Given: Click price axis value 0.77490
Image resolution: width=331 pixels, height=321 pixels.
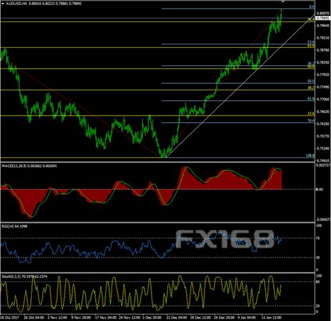Looking at the screenshot, I should (x=323, y=87).
